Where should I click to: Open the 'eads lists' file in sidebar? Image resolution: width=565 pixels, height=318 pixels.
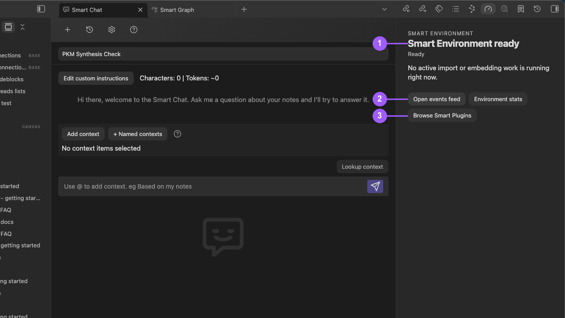(13, 91)
